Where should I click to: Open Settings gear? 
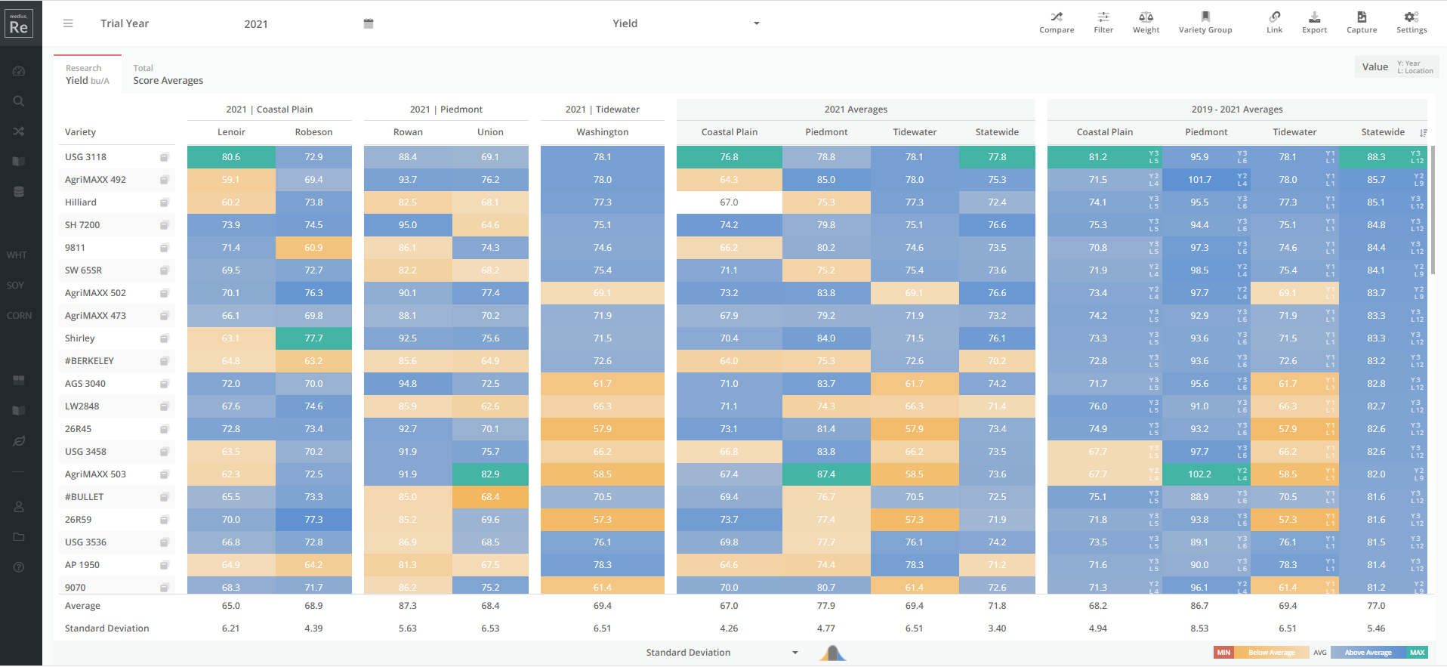1411,23
